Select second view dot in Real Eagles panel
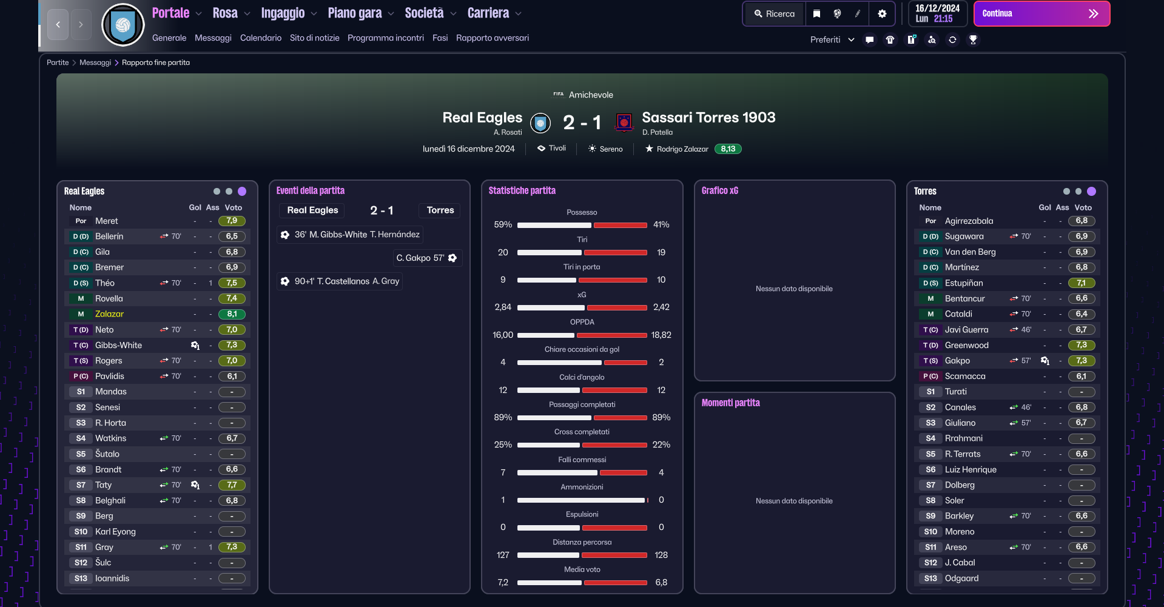The height and width of the screenshot is (607, 1164). (x=229, y=191)
